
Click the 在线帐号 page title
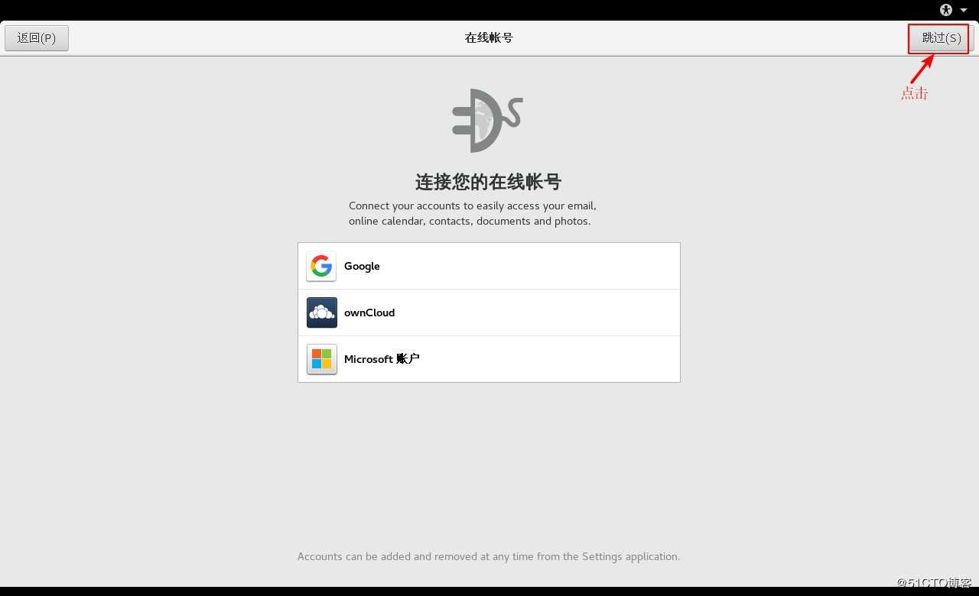[489, 37]
